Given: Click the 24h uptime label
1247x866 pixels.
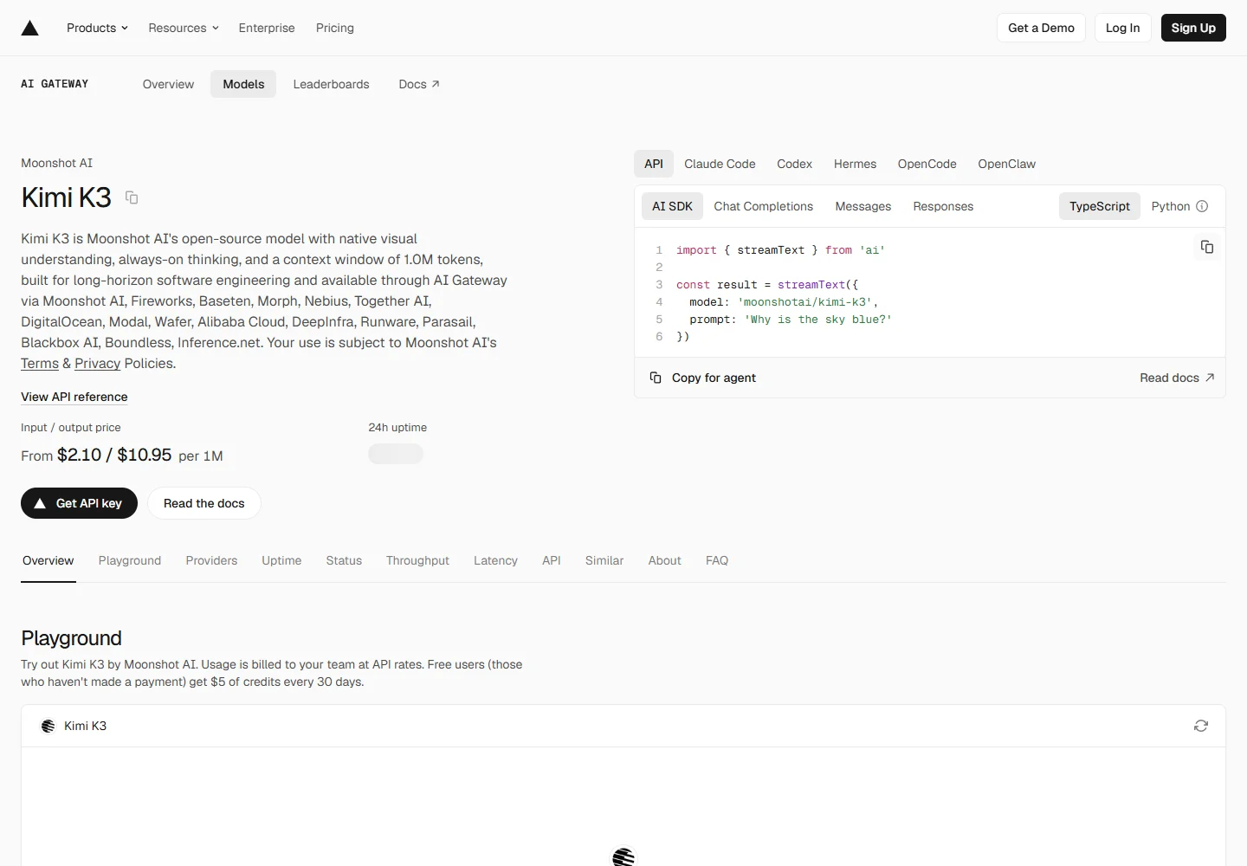Looking at the screenshot, I should click(397, 427).
